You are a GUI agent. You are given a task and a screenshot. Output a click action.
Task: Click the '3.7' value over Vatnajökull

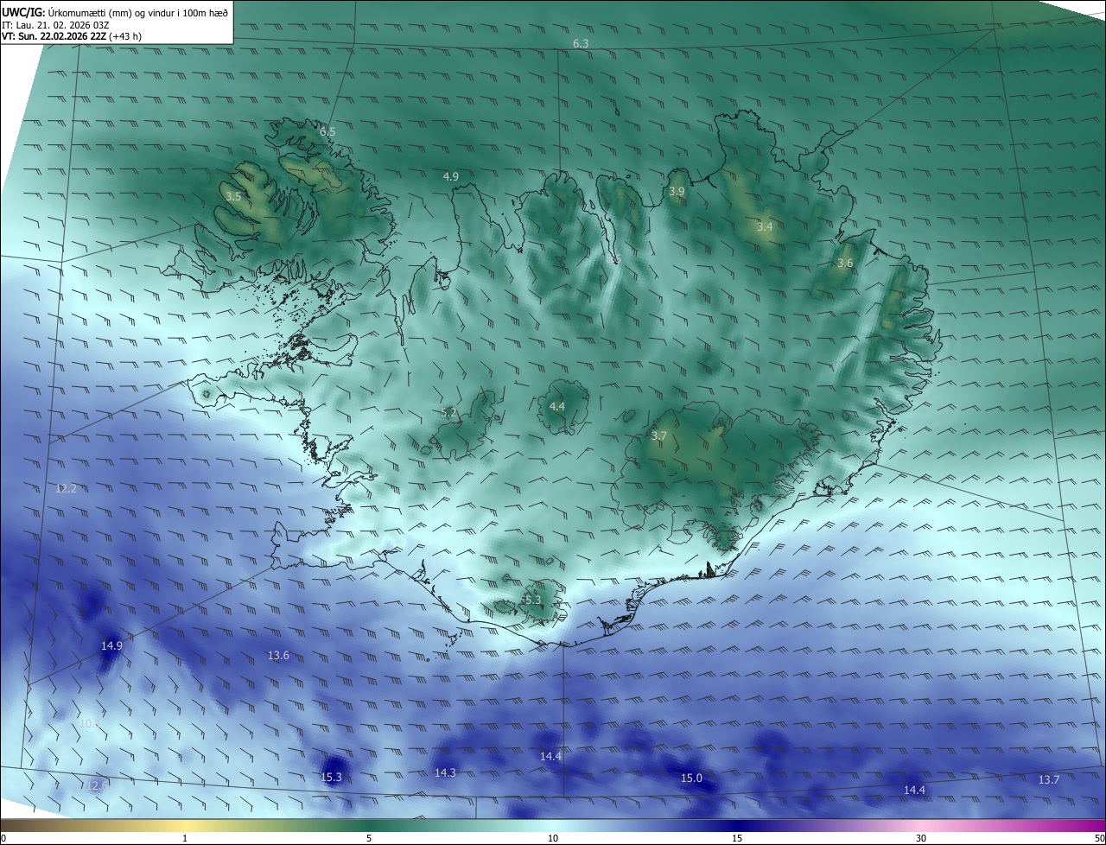click(659, 436)
